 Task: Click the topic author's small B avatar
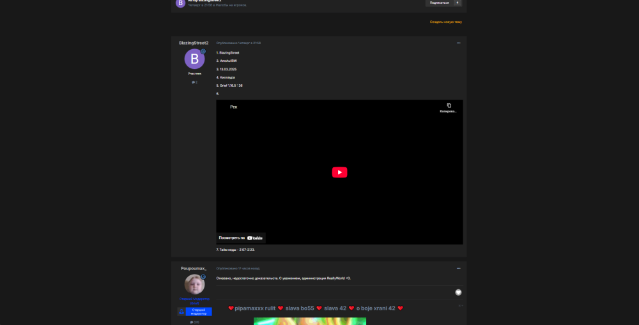tap(181, 3)
